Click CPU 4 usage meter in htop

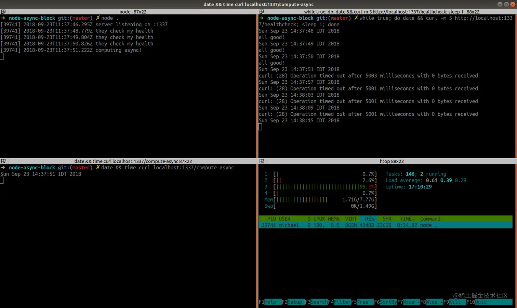tap(320, 193)
